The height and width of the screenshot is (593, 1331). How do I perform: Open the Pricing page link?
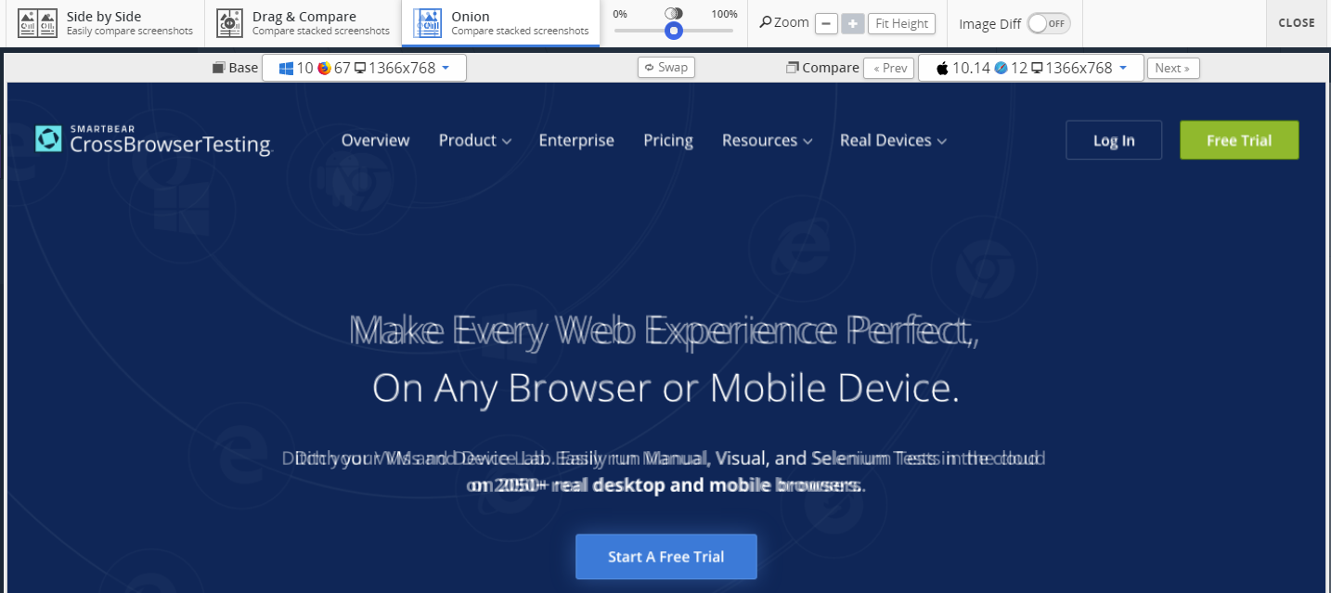[668, 140]
